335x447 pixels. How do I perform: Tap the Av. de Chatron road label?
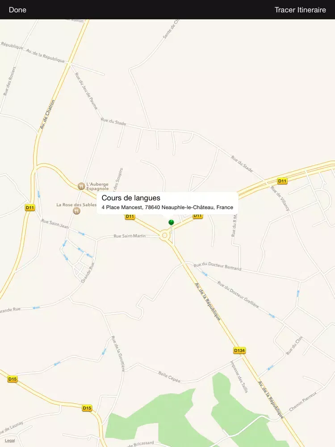click(x=47, y=114)
